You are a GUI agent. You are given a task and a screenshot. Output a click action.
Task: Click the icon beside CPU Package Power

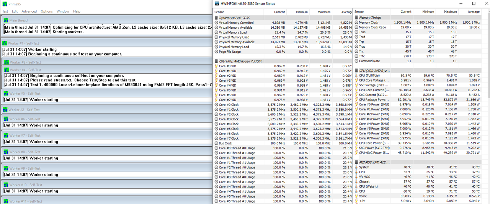[x=356, y=100]
